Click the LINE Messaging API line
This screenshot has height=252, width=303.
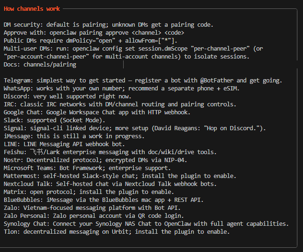coord(64,144)
